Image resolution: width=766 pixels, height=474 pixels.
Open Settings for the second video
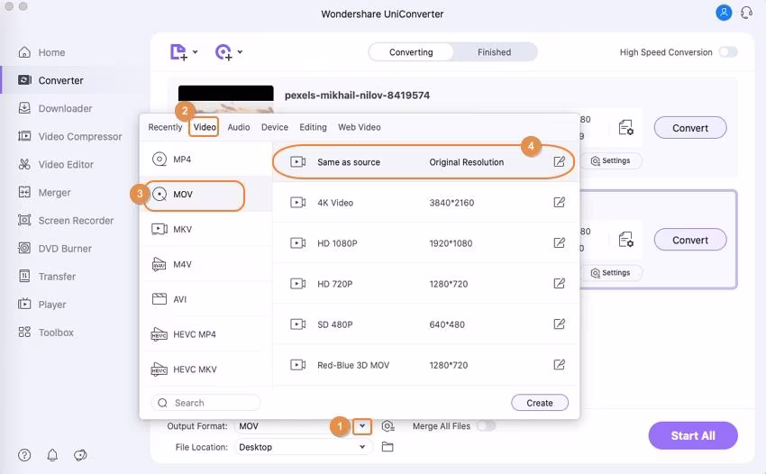(x=611, y=273)
